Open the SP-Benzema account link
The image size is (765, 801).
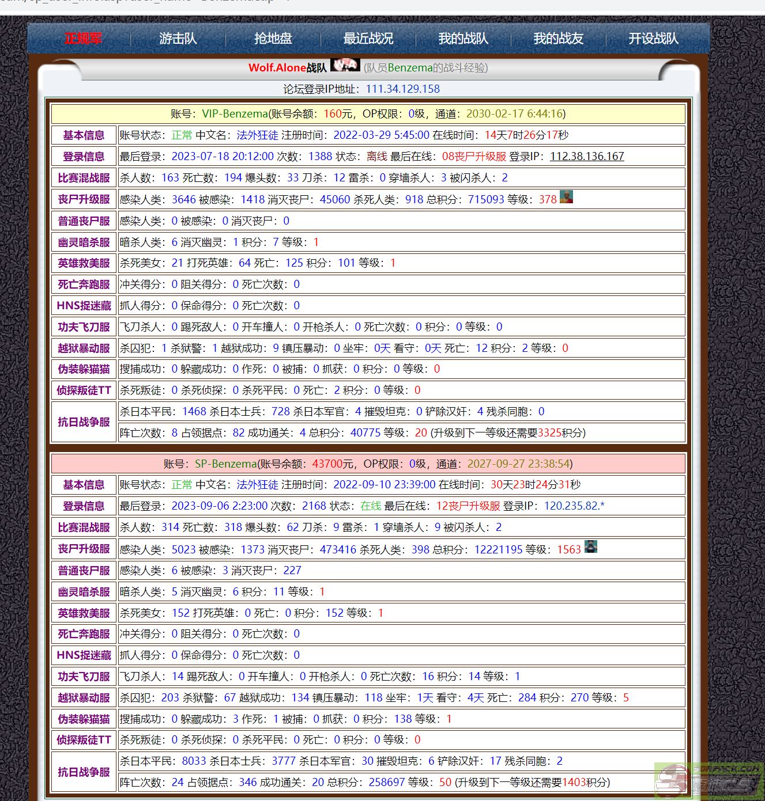226,464
